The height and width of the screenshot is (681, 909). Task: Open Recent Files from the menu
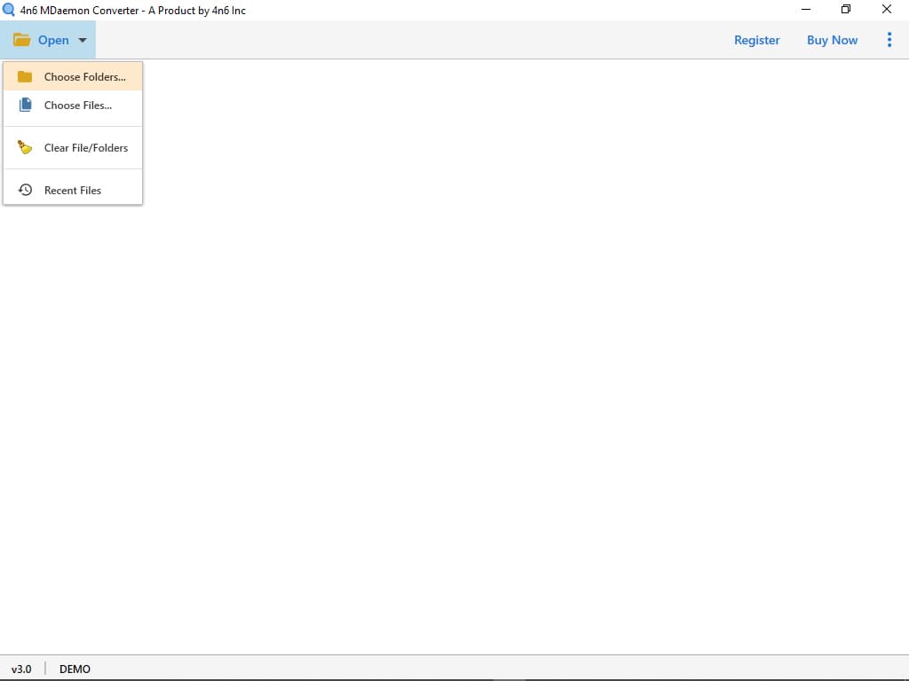pos(73,190)
